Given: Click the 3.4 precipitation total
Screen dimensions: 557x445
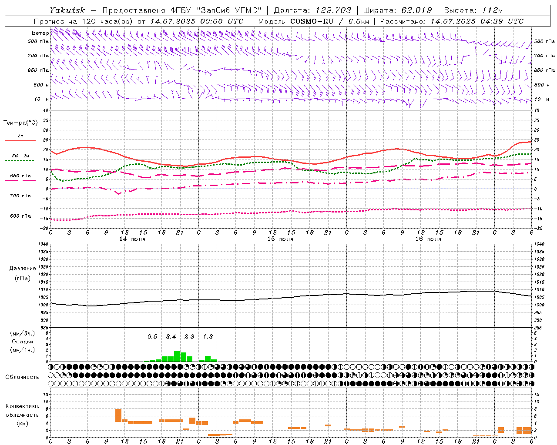Looking at the screenshot, I should click(171, 336).
